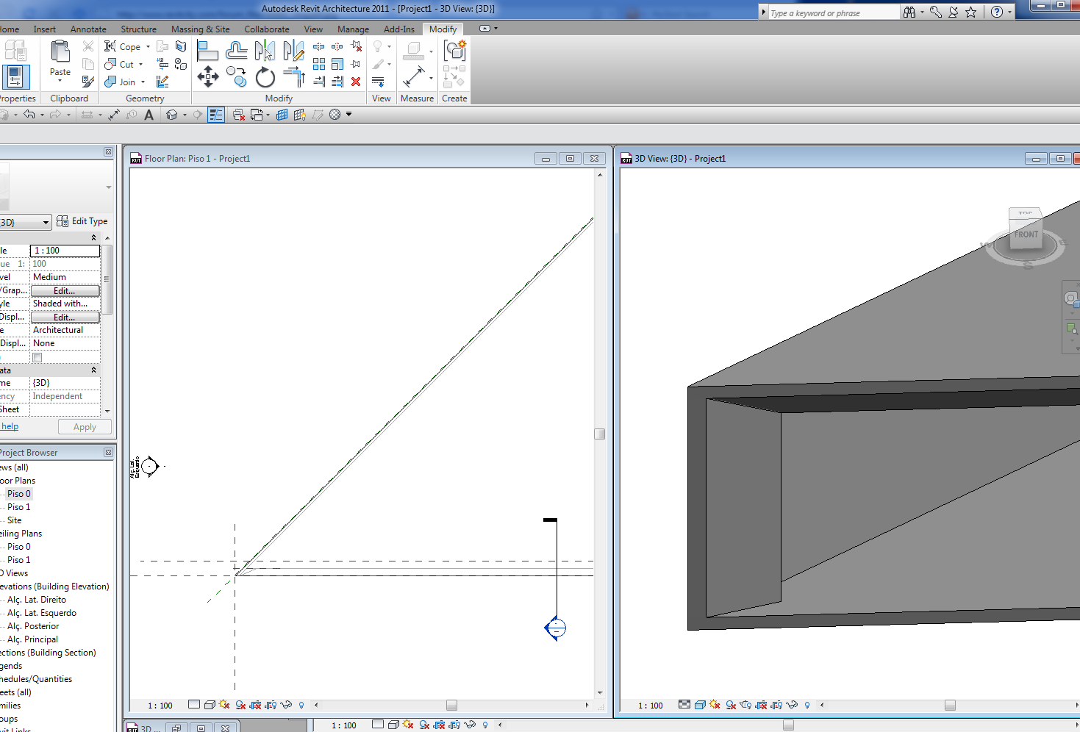This screenshot has height=732, width=1080.
Task: Click the View Scale 1:100 input field
Action: point(65,251)
